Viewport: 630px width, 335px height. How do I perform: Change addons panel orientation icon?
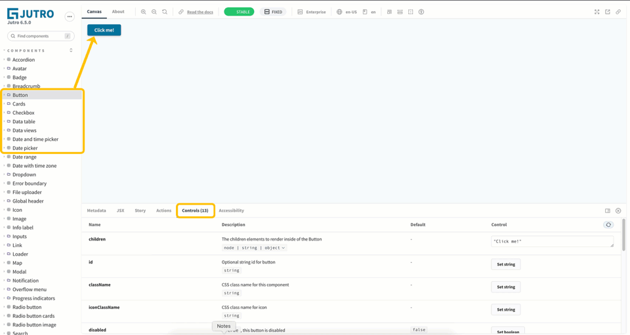click(608, 210)
